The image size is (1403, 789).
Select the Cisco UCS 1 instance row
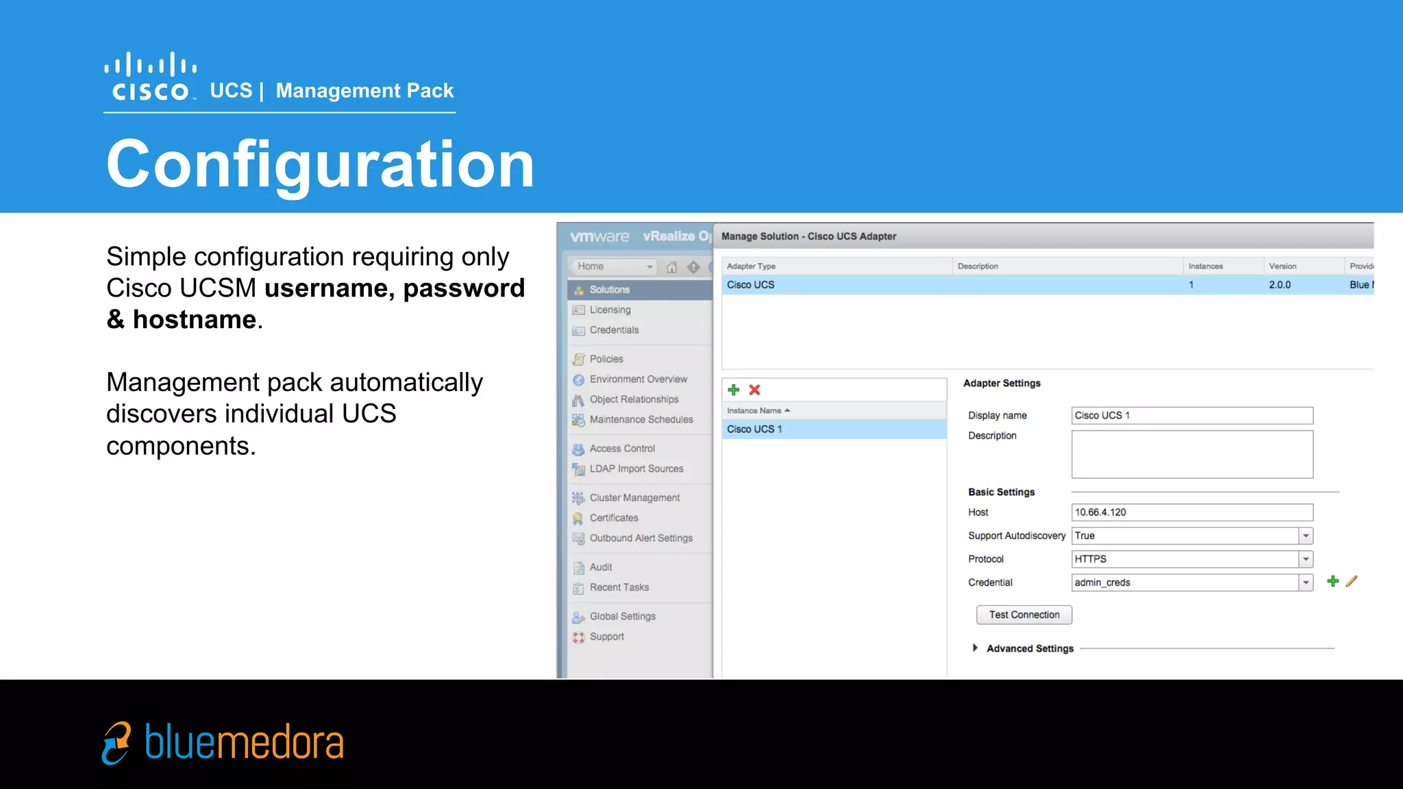tap(834, 429)
